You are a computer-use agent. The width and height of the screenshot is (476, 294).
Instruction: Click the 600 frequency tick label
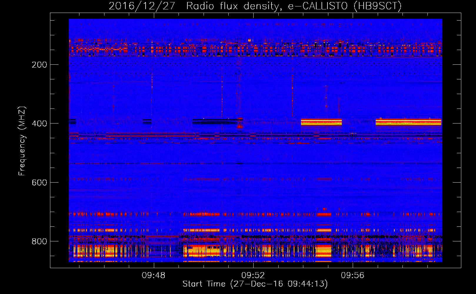click(x=39, y=183)
